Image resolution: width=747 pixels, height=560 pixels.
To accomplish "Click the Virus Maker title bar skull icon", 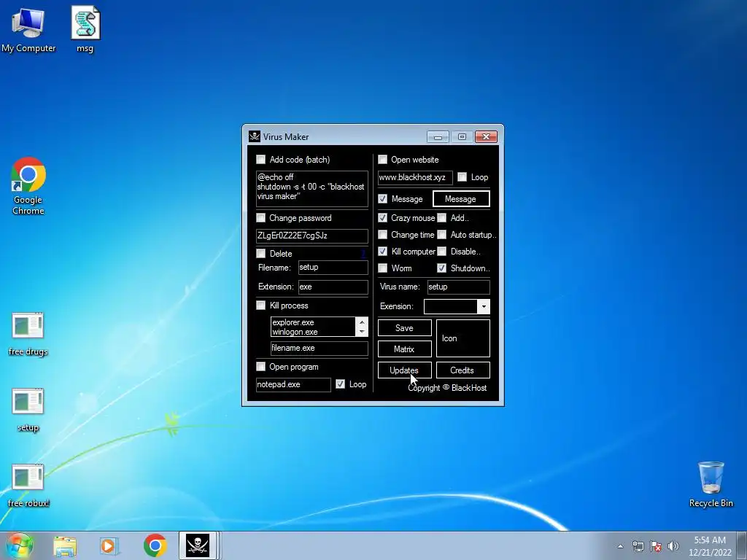I will point(255,136).
